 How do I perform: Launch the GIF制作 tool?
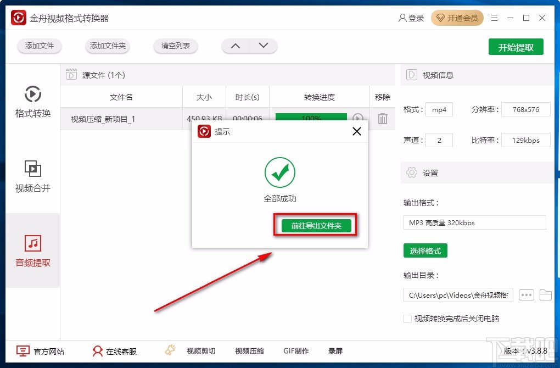pos(296,350)
